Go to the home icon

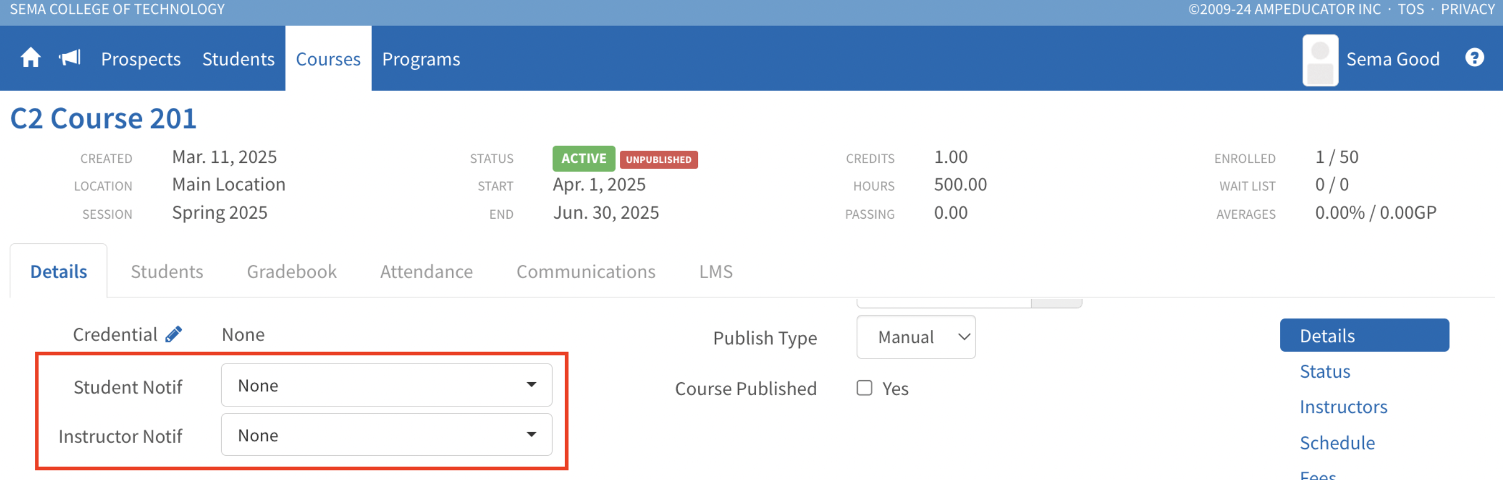pyautogui.click(x=30, y=58)
